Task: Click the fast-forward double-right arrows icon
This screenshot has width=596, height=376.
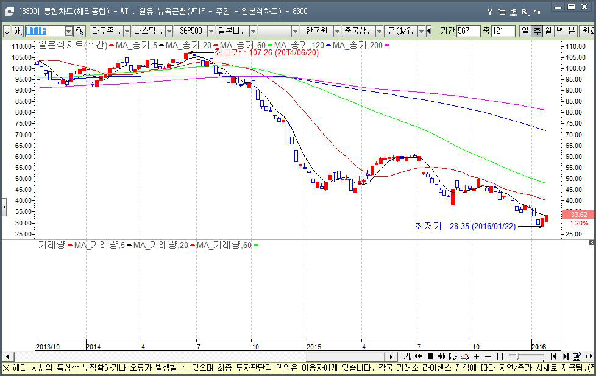Action: [442, 356]
